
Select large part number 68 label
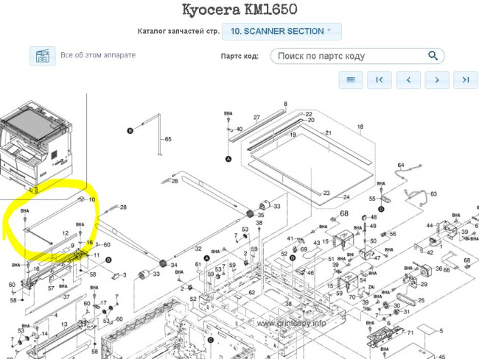tap(344, 213)
